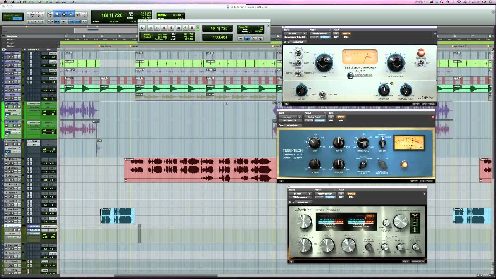Open Tube-Tech factory default preset dropdown
496x279 pixels.
click(315, 117)
